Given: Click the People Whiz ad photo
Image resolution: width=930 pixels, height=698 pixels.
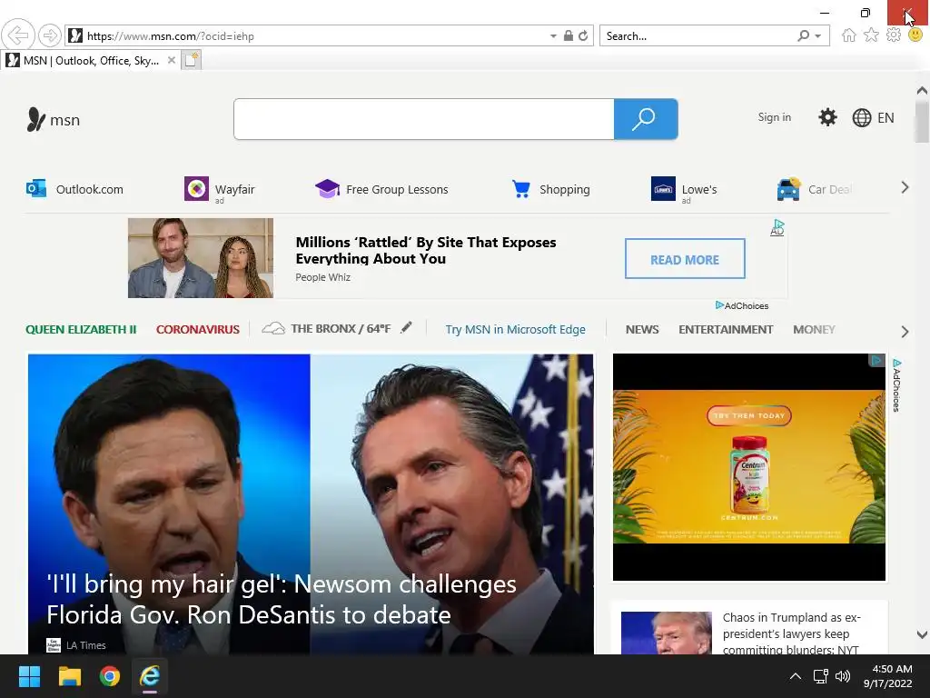Looking at the screenshot, I should pos(201,258).
